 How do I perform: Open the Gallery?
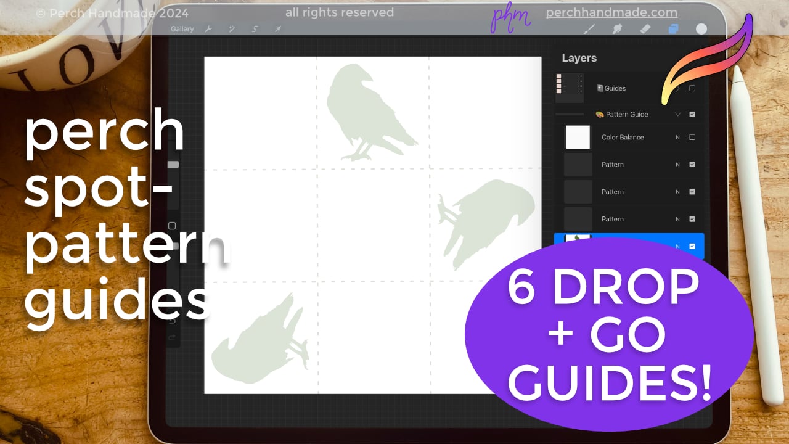click(x=182, y=29)
